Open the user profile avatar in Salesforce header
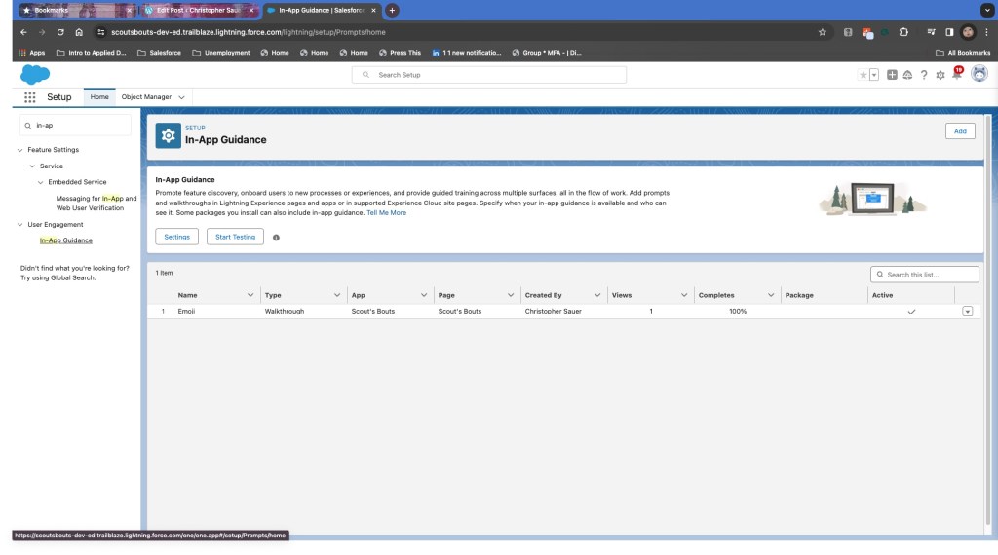The image size is (998, 555). 979,74
